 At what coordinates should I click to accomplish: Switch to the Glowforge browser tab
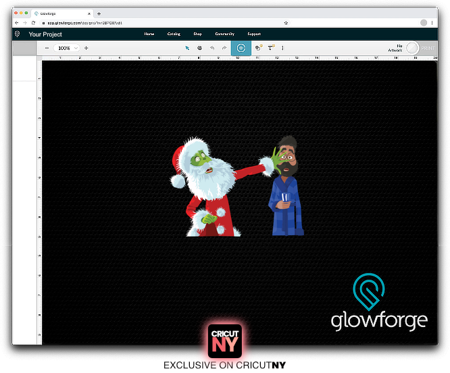coord(61,14)
